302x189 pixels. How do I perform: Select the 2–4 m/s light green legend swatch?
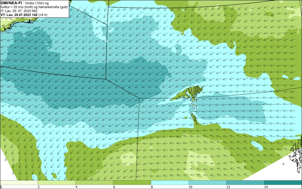[57, 183]
